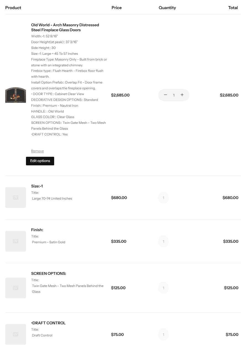Open the Old World Arch Masonry product title

point(65,27)
